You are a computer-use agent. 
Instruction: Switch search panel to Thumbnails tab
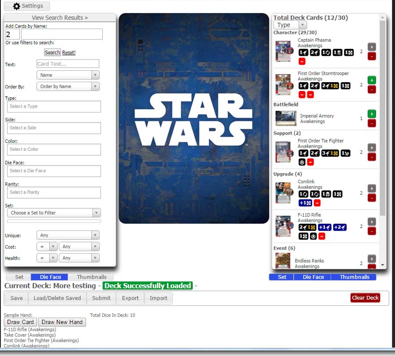[x=91, y=277]
